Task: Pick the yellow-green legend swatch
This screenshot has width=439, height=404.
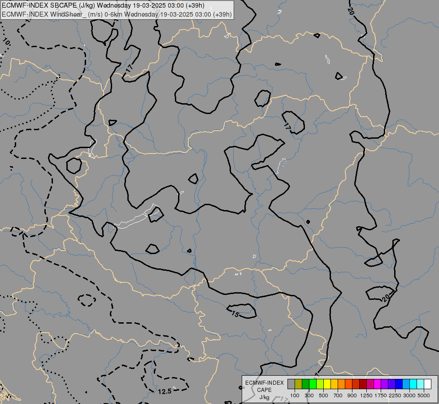Action: coord(320,384)
